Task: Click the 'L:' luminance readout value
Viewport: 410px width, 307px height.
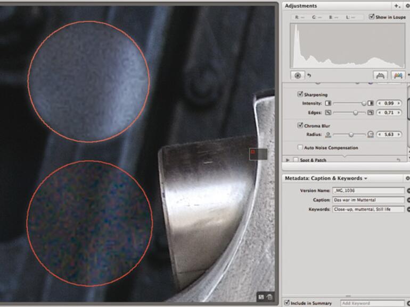Action: 353,17
